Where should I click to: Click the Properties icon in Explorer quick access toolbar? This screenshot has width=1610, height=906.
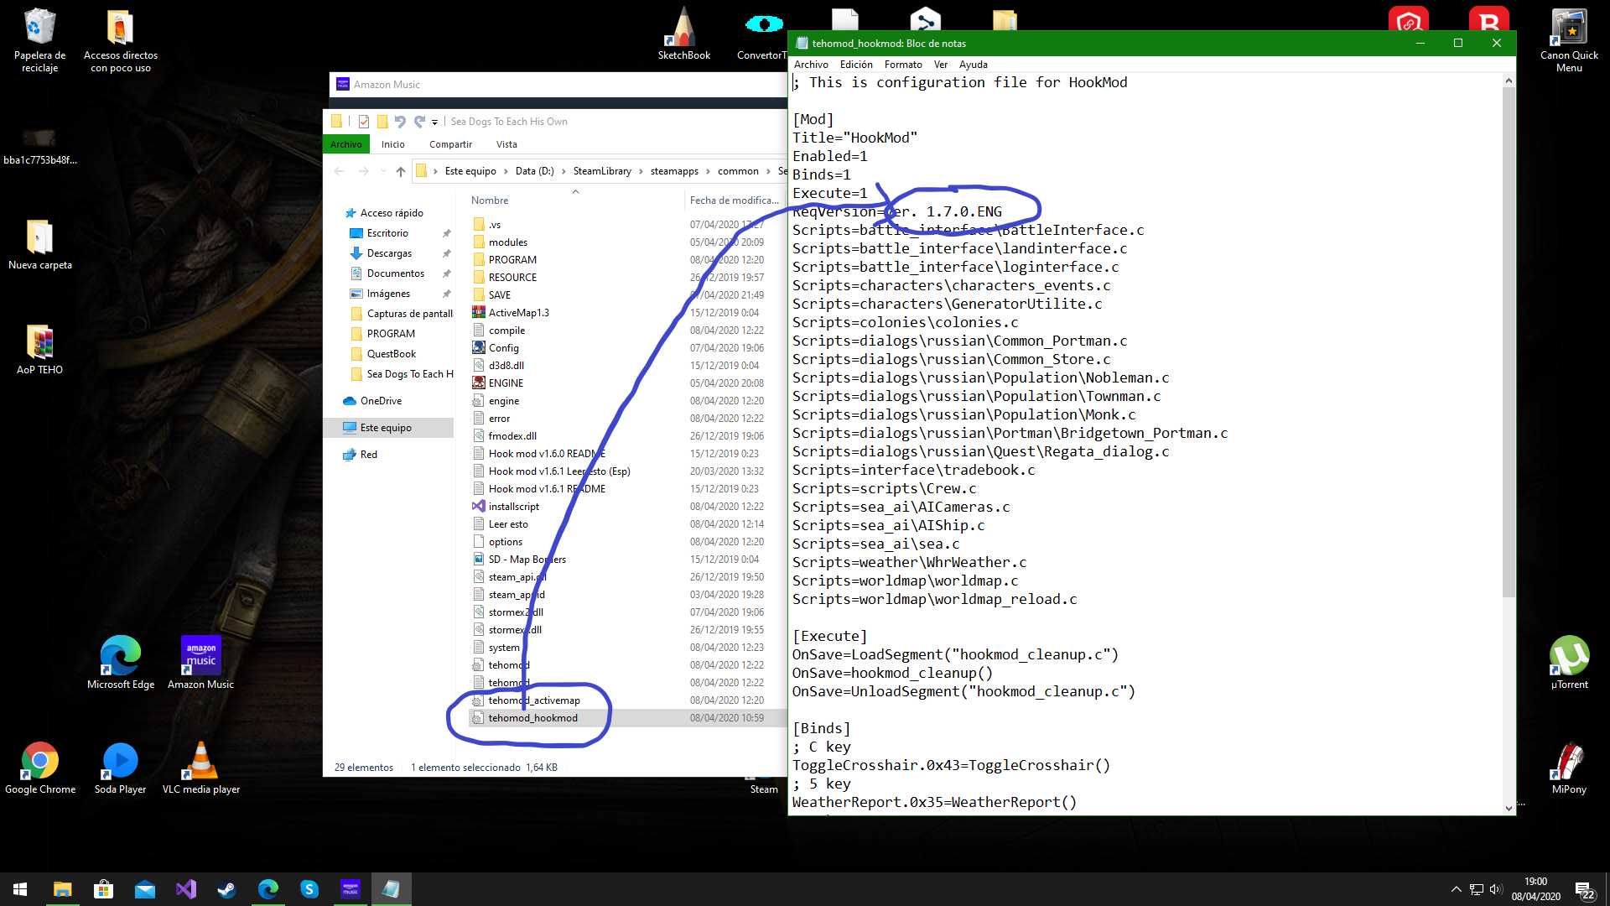coord(364,122)
